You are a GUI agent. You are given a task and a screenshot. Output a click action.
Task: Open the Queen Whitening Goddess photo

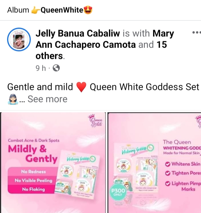coord(155,163)
